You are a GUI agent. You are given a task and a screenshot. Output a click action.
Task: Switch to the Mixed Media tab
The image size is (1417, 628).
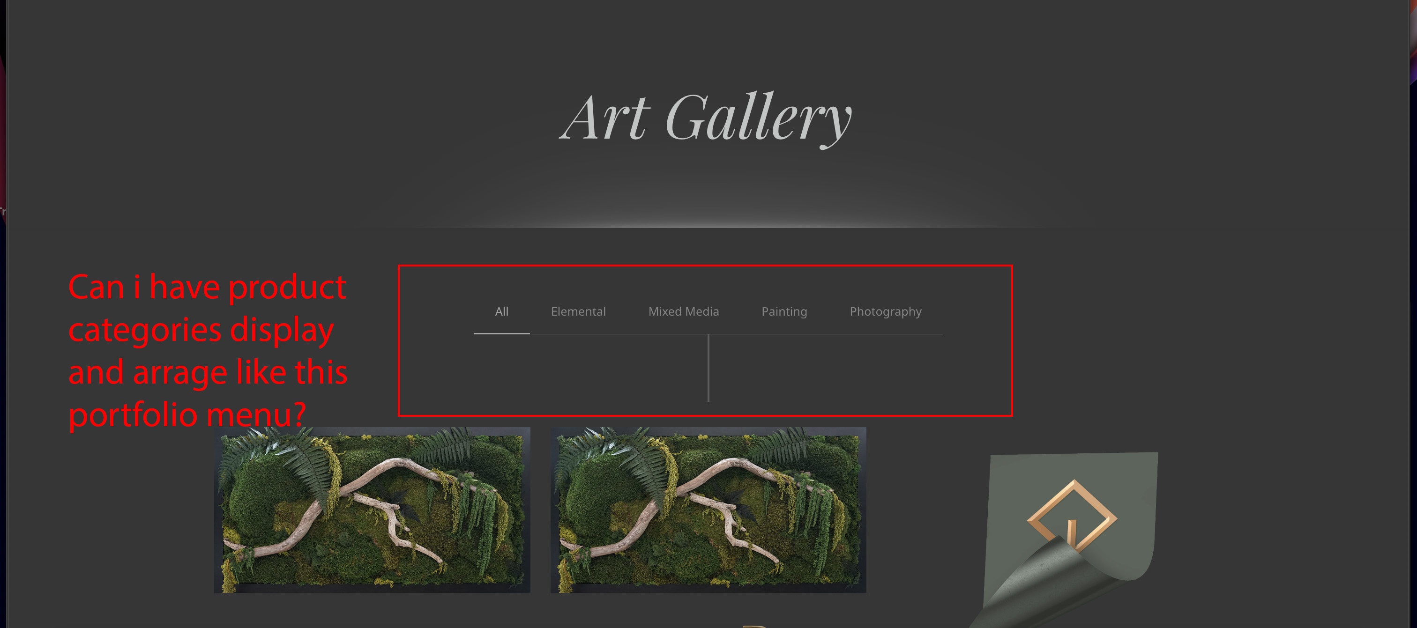pyautogui.click(x=683, y=311)
